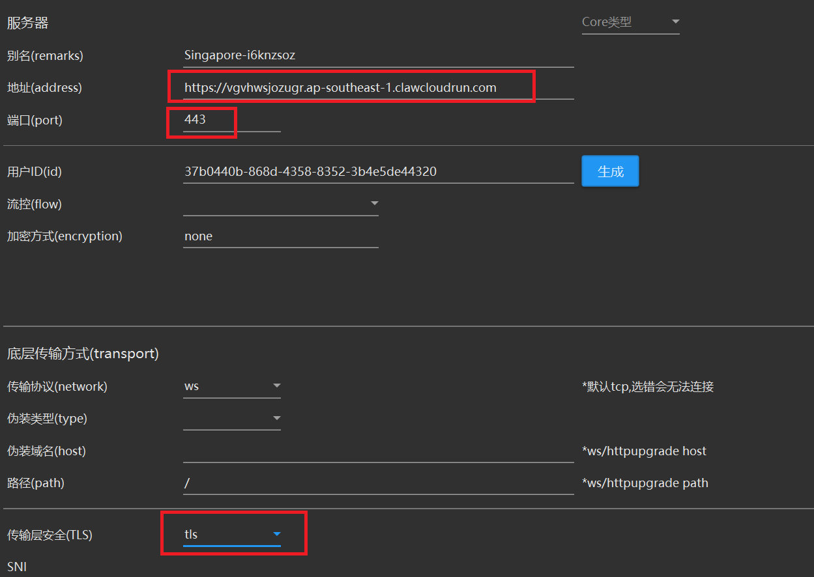The width and height of the screenshot is (814, 577).
Task: Open the 传输协议(network) dropdown set to ws
Action: (231, 386)
